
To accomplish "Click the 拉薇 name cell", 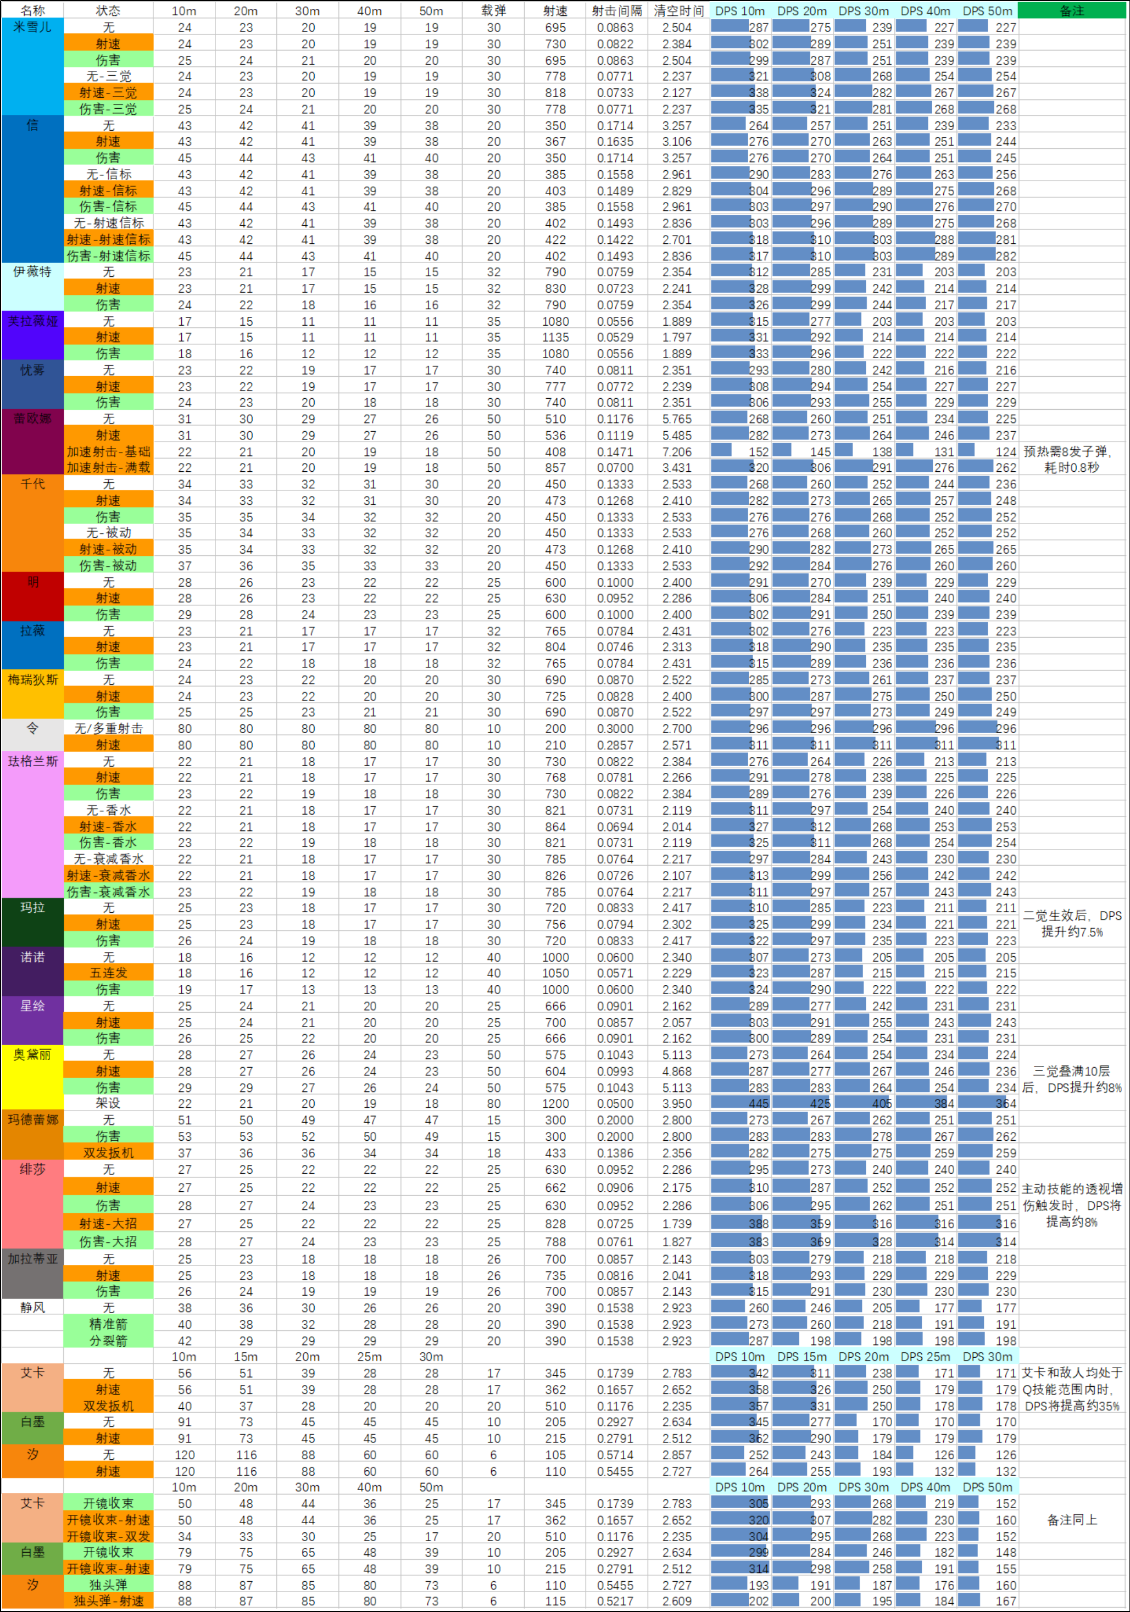I will (x=32, y=646).
